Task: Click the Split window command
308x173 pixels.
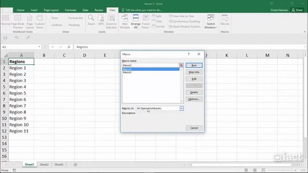Action: point(156,16)
